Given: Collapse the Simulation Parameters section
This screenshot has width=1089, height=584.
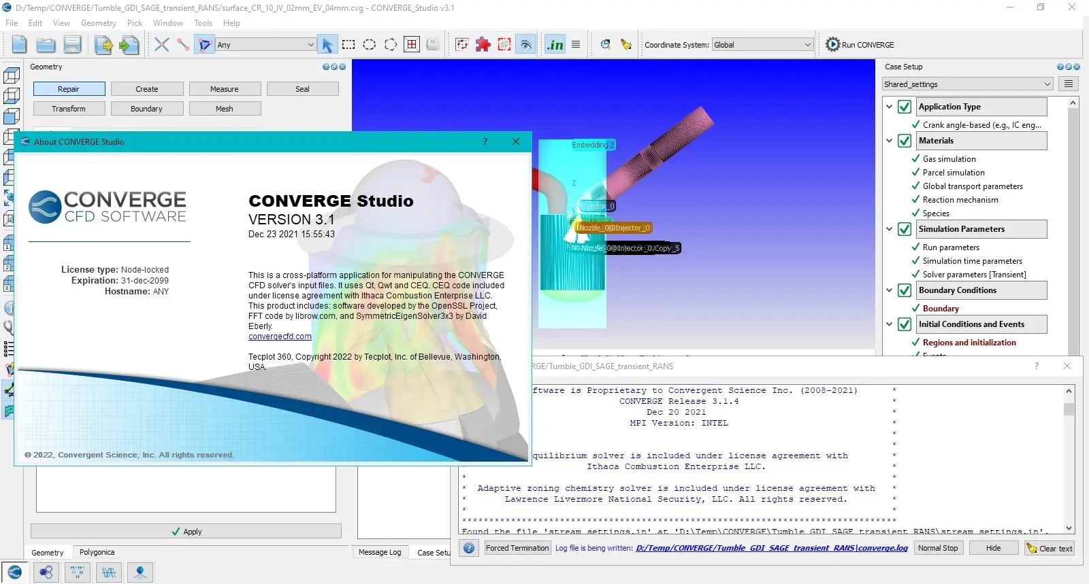Looking at the screenshot, I should pyautogui.click(x=890, y=229).
